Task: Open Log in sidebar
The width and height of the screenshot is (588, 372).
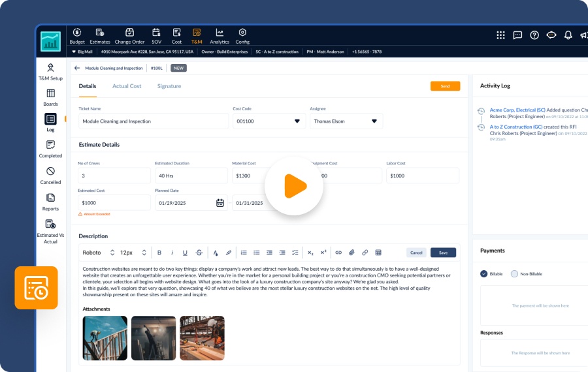Action: pos(50,123)
